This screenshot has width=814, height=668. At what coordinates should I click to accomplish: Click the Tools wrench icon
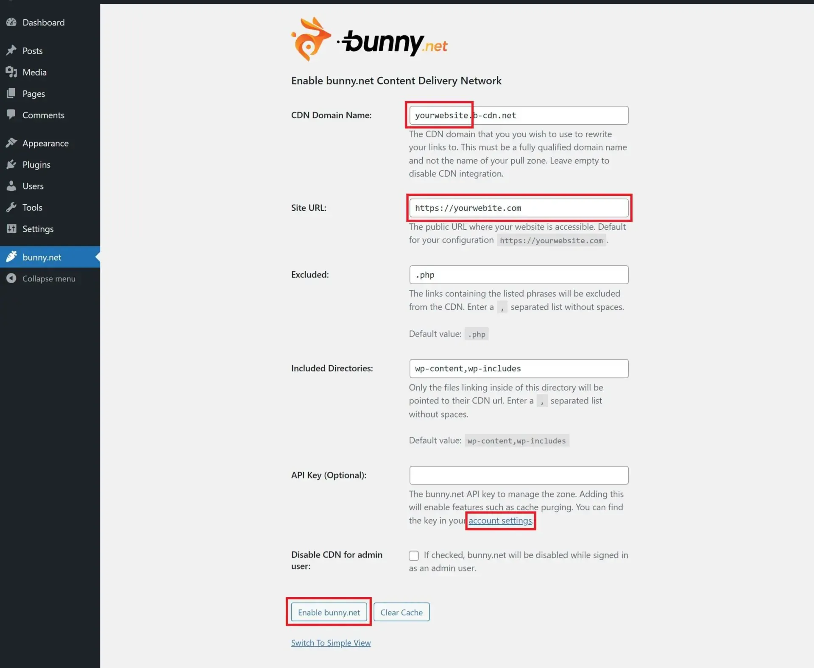(x=11, y=207)
